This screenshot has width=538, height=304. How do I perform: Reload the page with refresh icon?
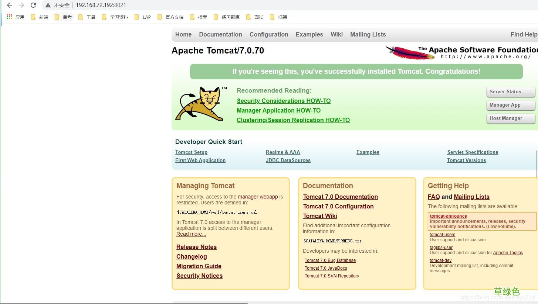pyautogui.click(x=33, y=5)
